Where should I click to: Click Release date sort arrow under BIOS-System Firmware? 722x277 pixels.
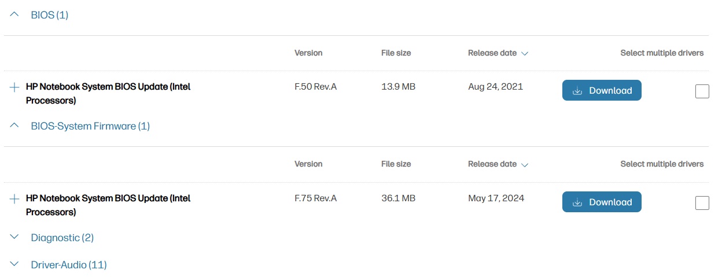[x=525, y=165]
